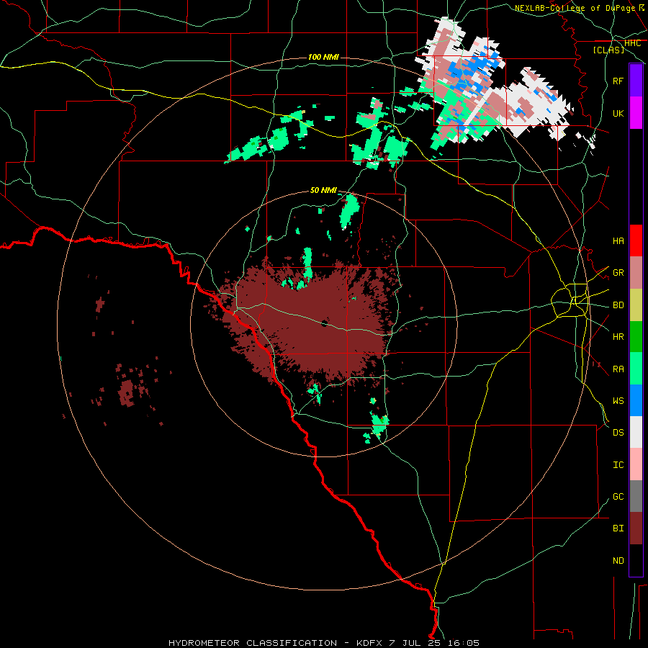Viewport: 648px width, 648px height.
Task: Click the HHC product code label
Action: [x=632, y=43]
